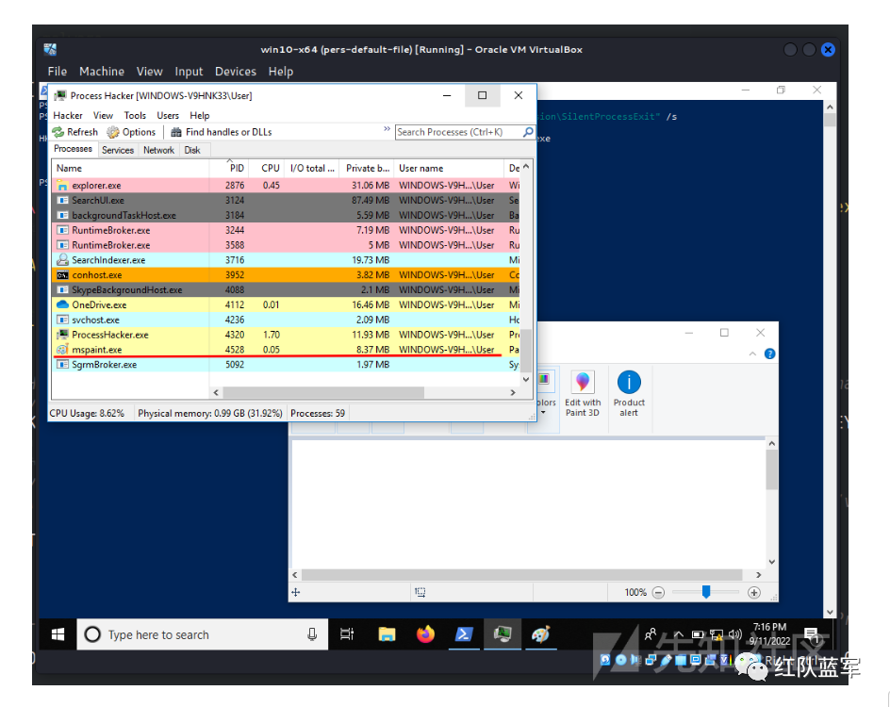Sort by the Name column header
Viewport: 890px width, 707px height.
(x=130, y=168)
